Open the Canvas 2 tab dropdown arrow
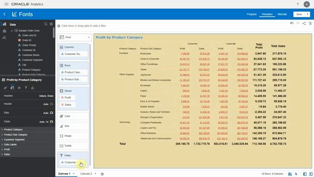This screenshot has width=314, height=177. [95, 174]
